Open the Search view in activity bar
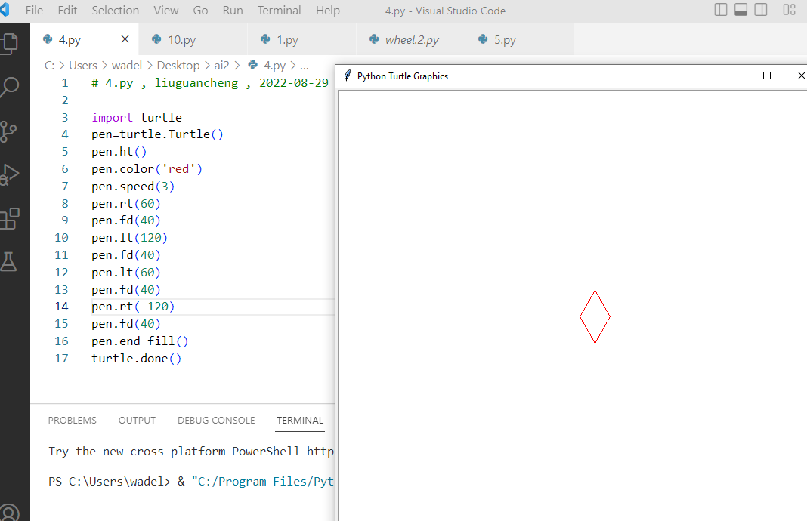 [x=11, y=87]
